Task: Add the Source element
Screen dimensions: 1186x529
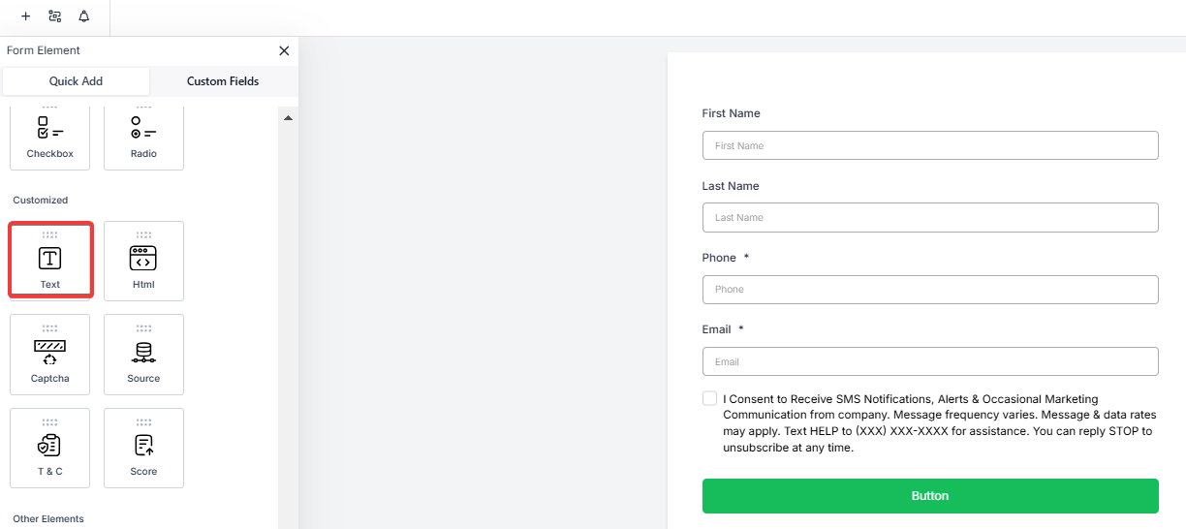Action: [x=143, y=355]
